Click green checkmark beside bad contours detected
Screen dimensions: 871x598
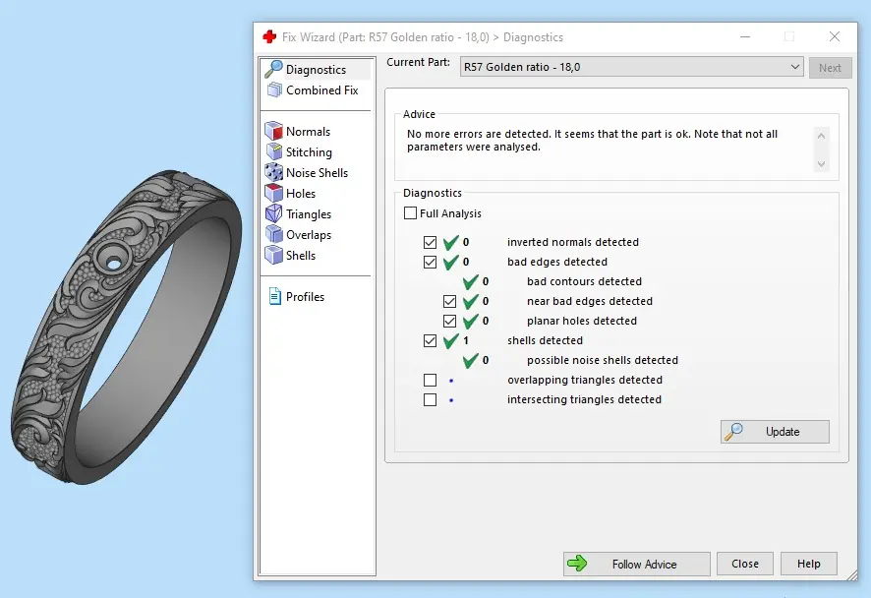(471, 281)
